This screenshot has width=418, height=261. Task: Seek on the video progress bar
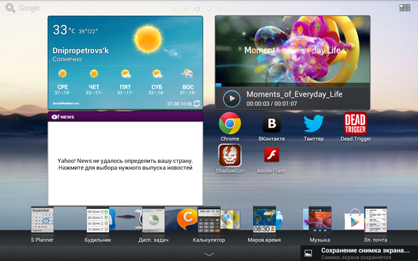pyautogui.click(x=292, y=85)
